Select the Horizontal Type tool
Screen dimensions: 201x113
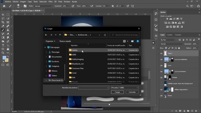[x=3, y=45]
